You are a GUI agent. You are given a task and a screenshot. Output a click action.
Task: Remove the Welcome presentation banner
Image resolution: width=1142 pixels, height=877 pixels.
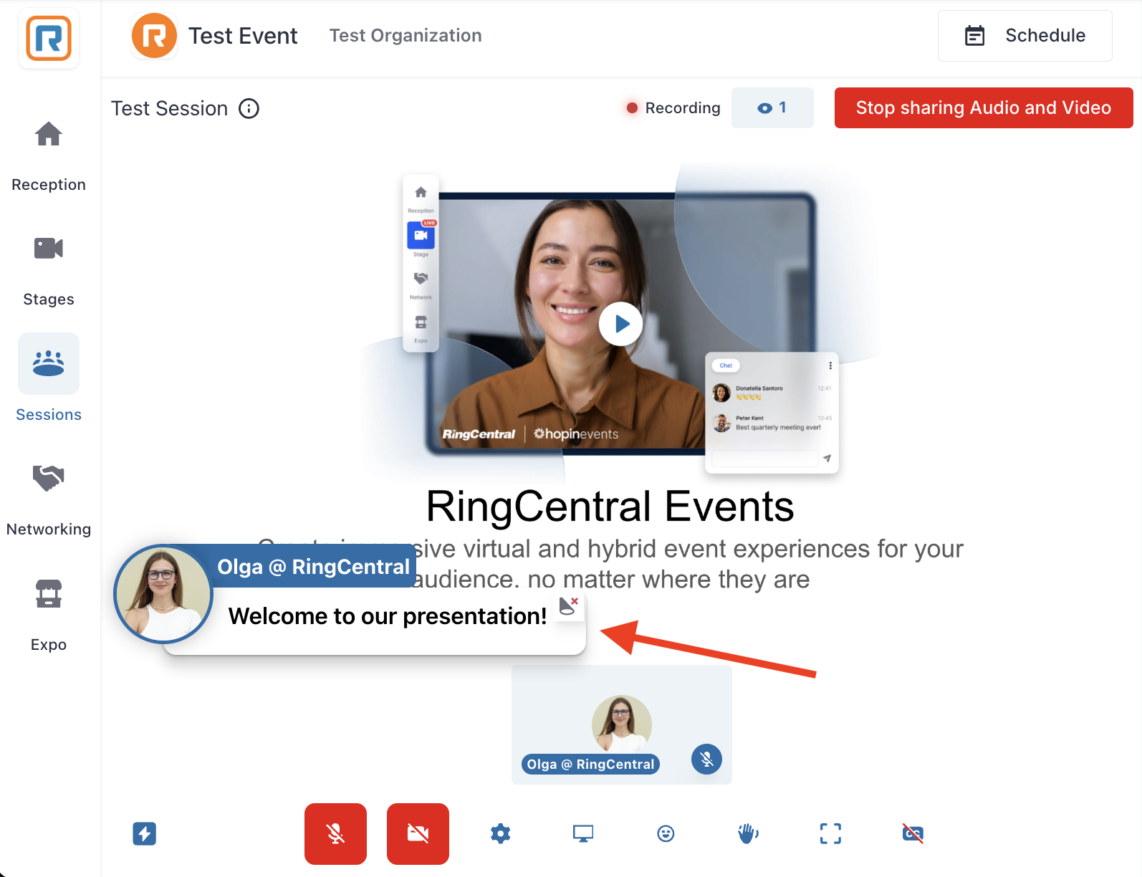click(570, 606)
